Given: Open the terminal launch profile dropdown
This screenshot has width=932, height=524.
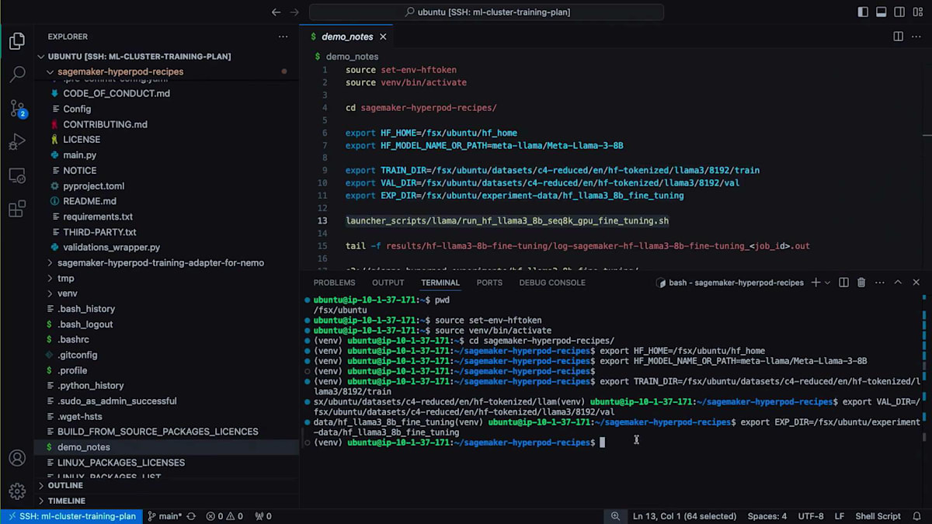Looking at the screenshot, I should point(828,283).
